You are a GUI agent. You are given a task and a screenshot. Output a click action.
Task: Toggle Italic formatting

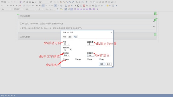(x=5, y=6)
